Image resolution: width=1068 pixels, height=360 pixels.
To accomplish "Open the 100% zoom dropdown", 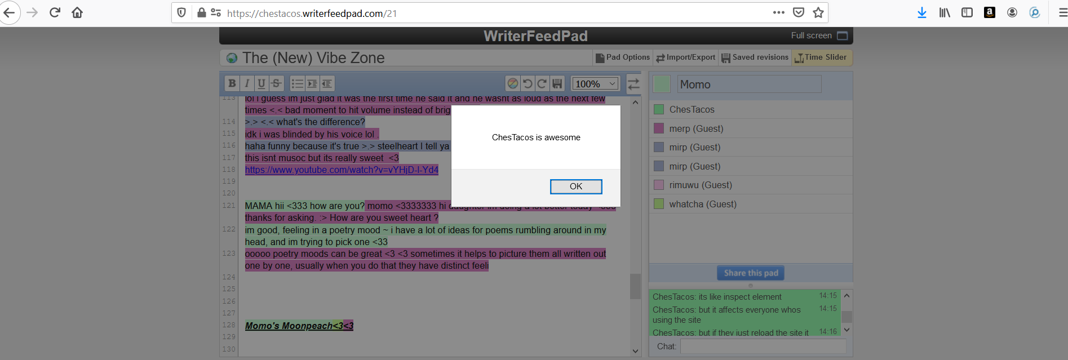I will (x=595, y=84).
